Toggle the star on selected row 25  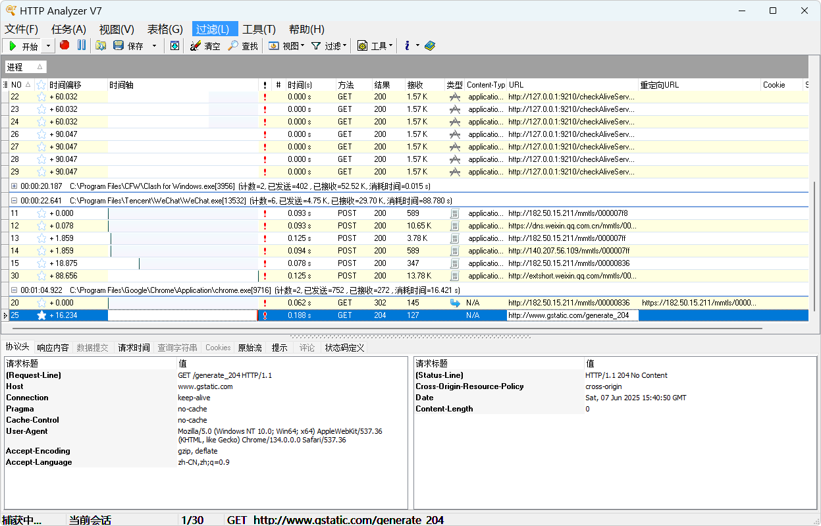tap(41, 315)
